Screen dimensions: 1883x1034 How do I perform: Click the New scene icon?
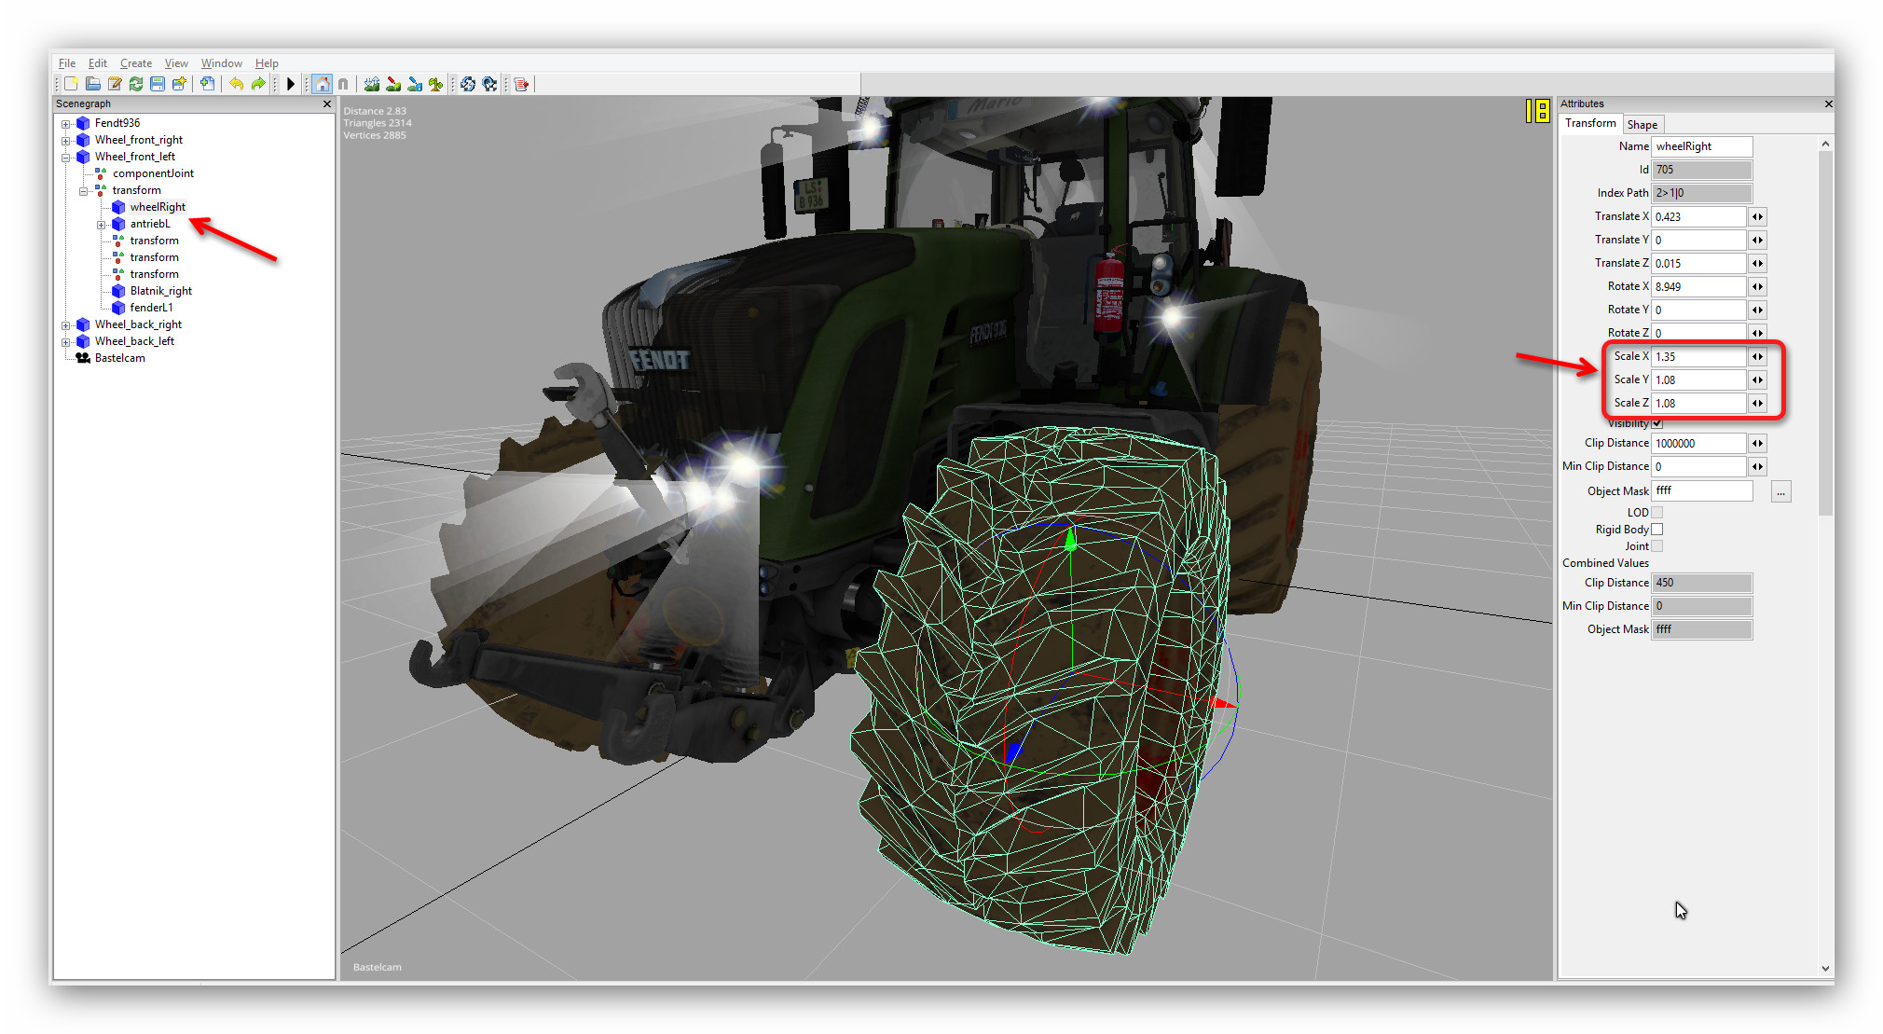pyautogui.click(x=71, y=84)
